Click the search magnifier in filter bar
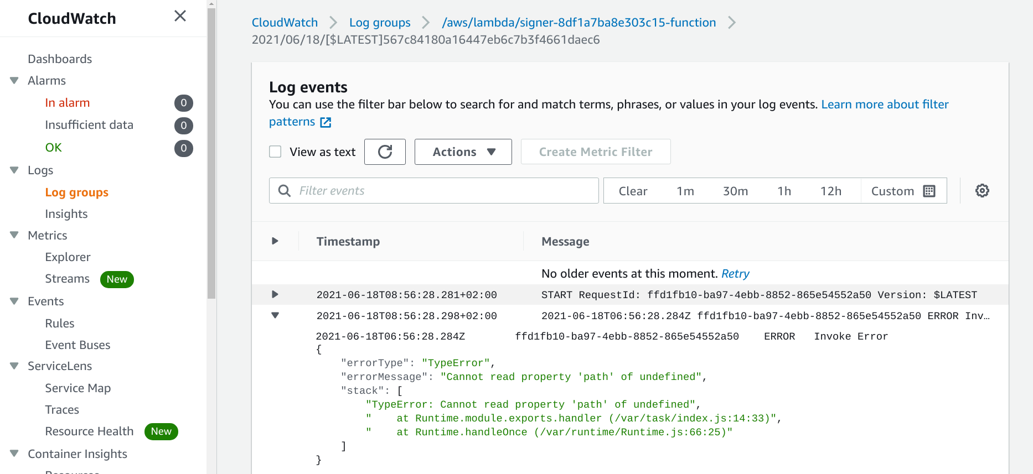1033x474 pixels. click(285, 191)
